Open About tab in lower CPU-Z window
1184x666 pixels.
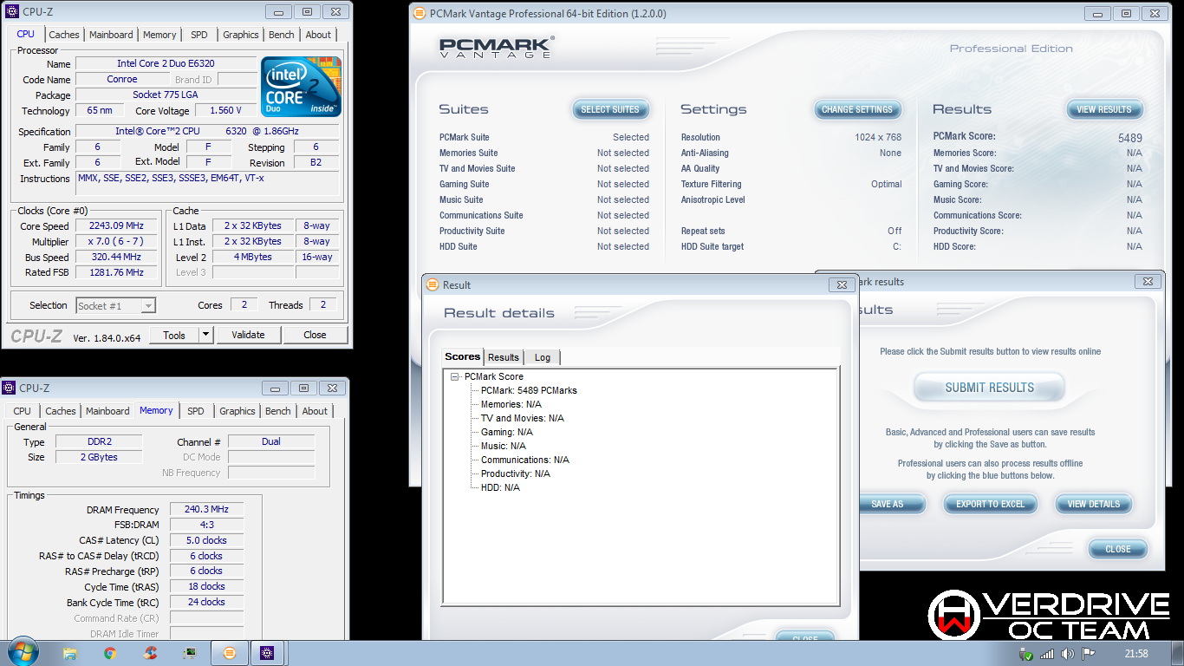(x=315, y=411)
